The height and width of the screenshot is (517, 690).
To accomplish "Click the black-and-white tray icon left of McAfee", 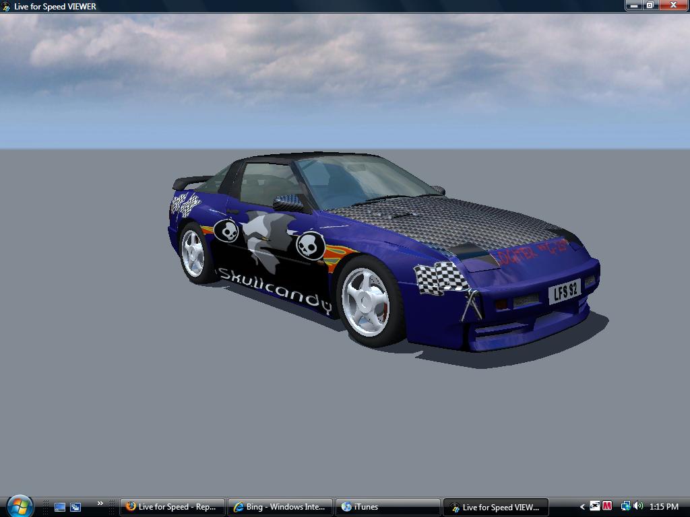I will click(595, 506).
